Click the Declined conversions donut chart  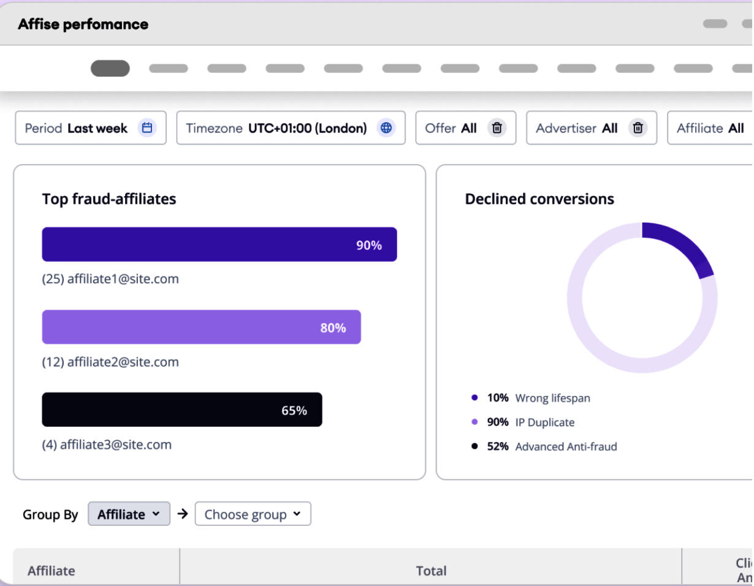pyautogui.click(x=642, y=298)
